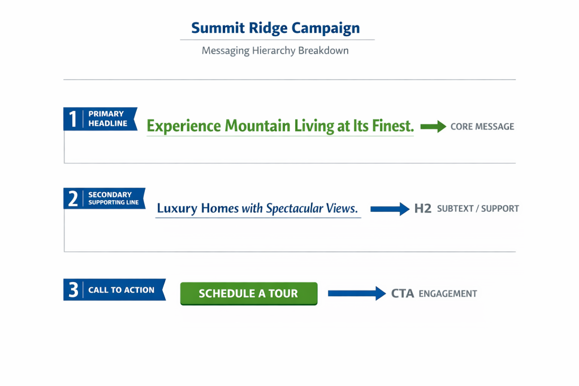Click Luxury Homes with Spectacular Views text
579x386 pixels.
[257, 209]
